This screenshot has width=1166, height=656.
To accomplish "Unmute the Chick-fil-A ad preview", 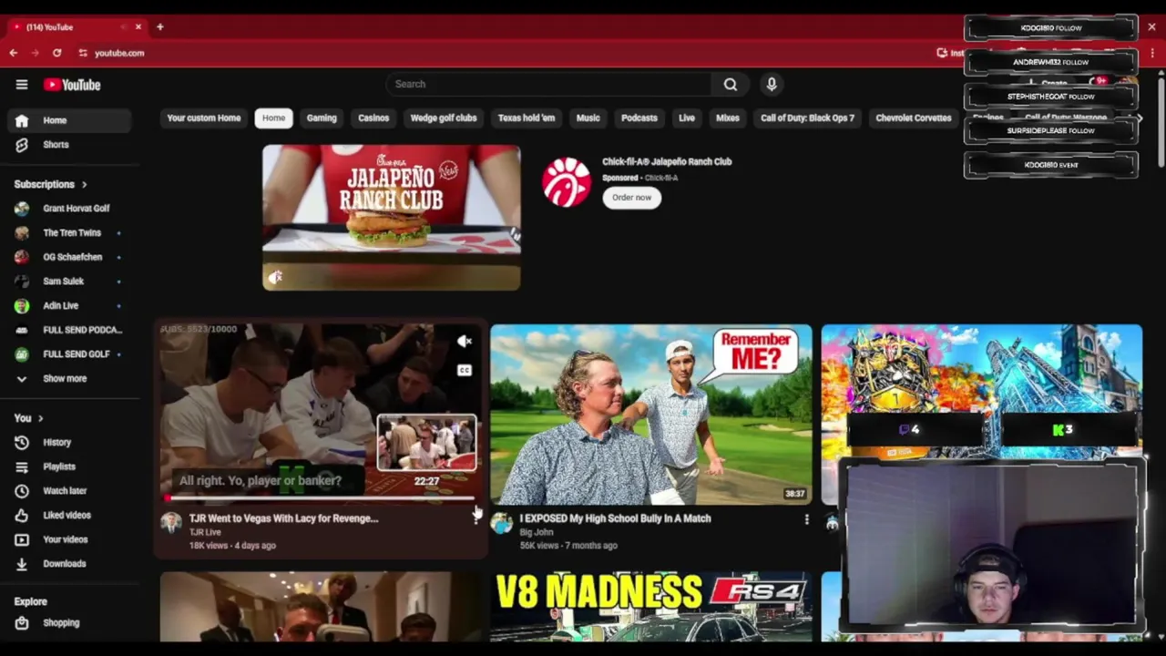I will click(x=275, y=277).
